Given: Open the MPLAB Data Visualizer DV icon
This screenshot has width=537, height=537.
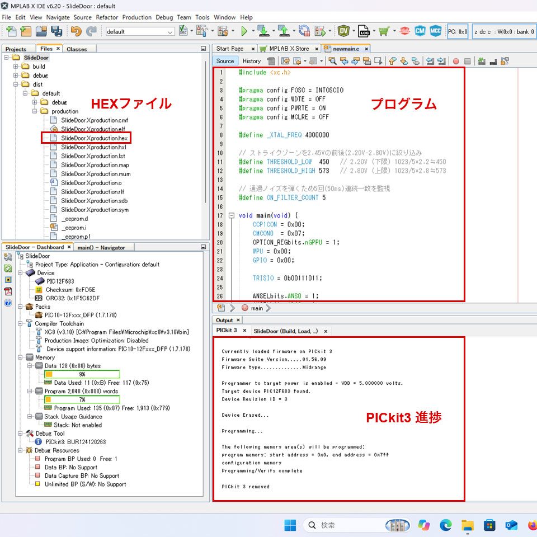Looking at the screenshot, I should click(343, 31).
